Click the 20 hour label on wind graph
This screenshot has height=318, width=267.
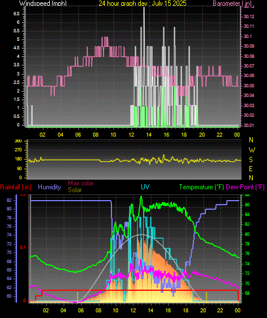tap(202, 135)
